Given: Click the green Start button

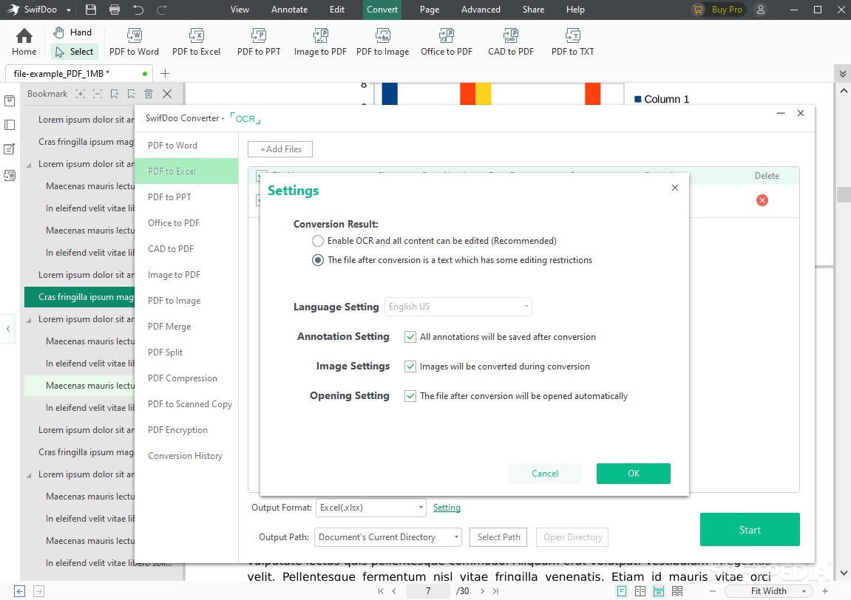Looking at the screenshot, I should [750, 530].
